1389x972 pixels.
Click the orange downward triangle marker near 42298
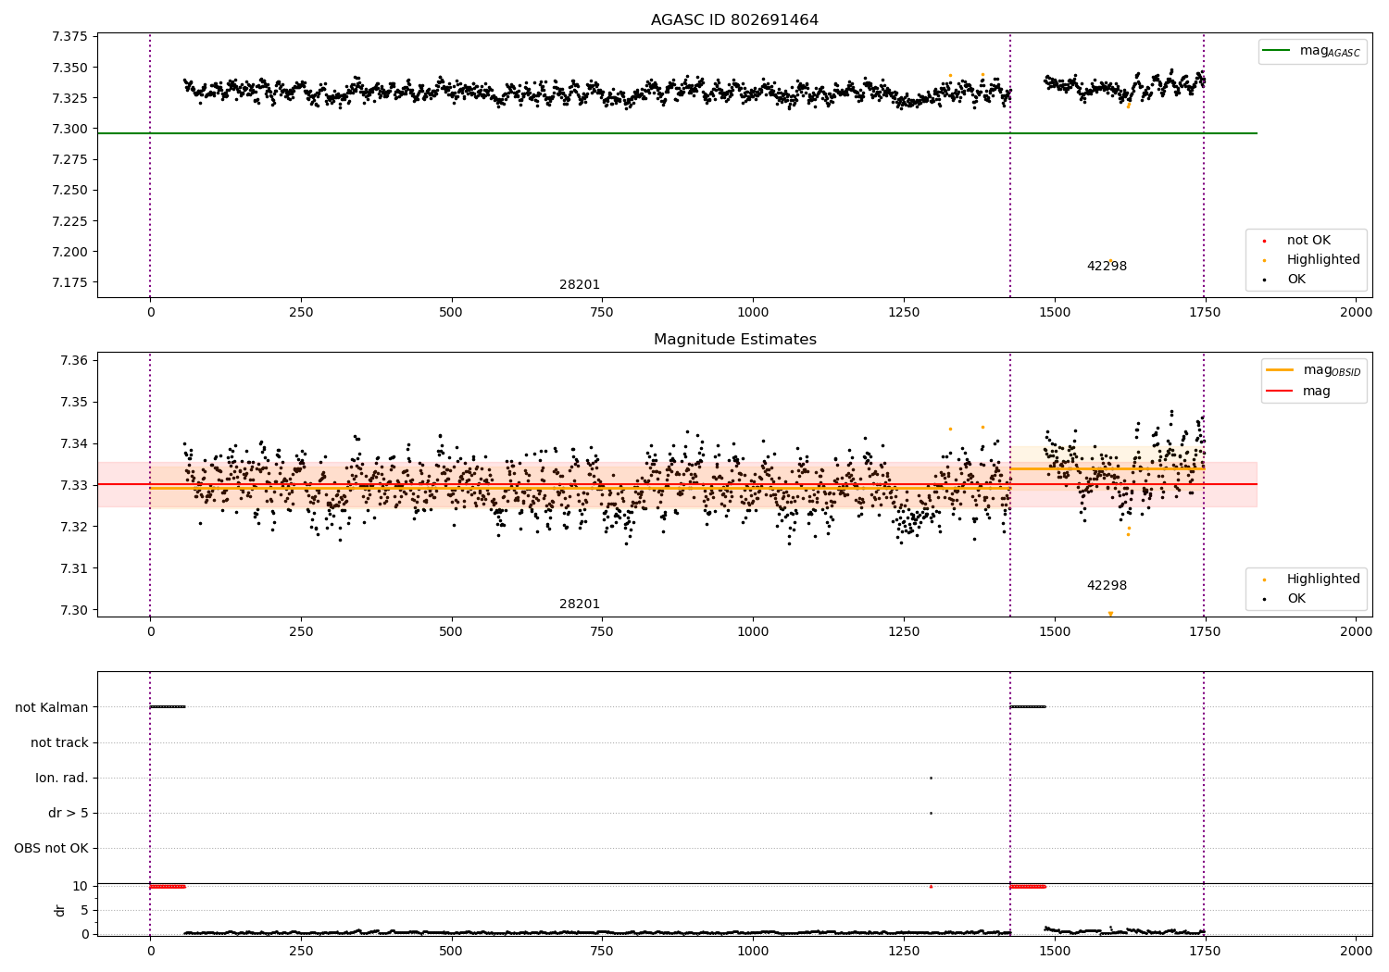pos(1110,614)
